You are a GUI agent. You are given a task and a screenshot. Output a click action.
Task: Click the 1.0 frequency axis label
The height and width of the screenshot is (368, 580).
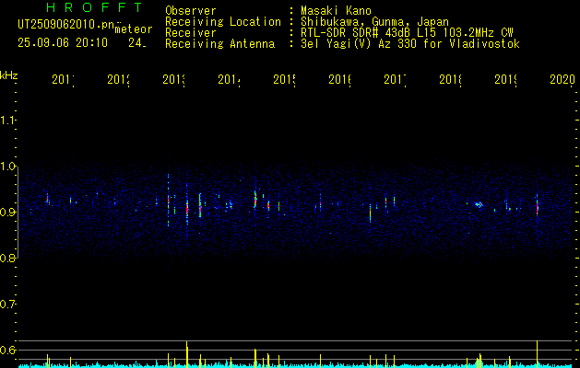(x=7, y=167)
